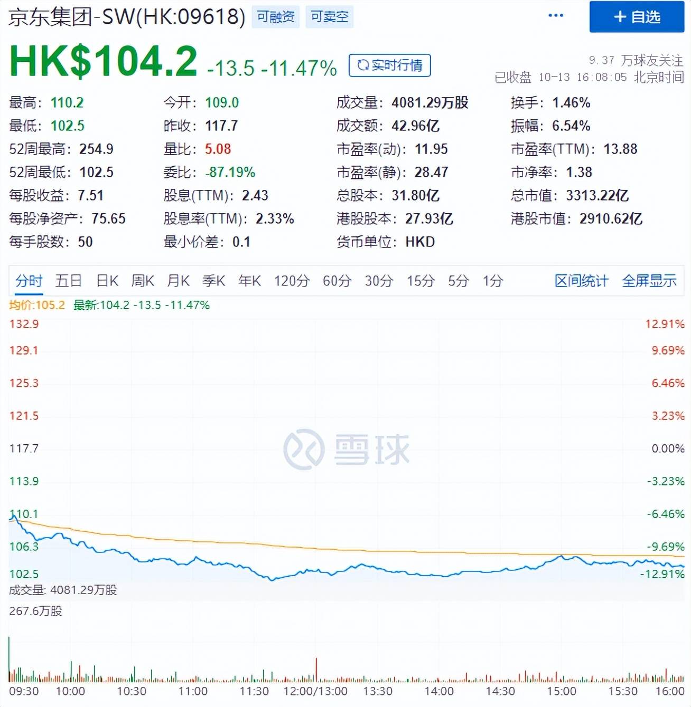Refresh with 实时行情 button
Image resolution: width=691 pixels, height=707 pixels.
coord(389,65)
